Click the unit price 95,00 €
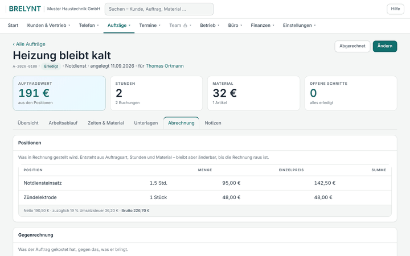Screen dimensions: 410x256 pos(231,183)
